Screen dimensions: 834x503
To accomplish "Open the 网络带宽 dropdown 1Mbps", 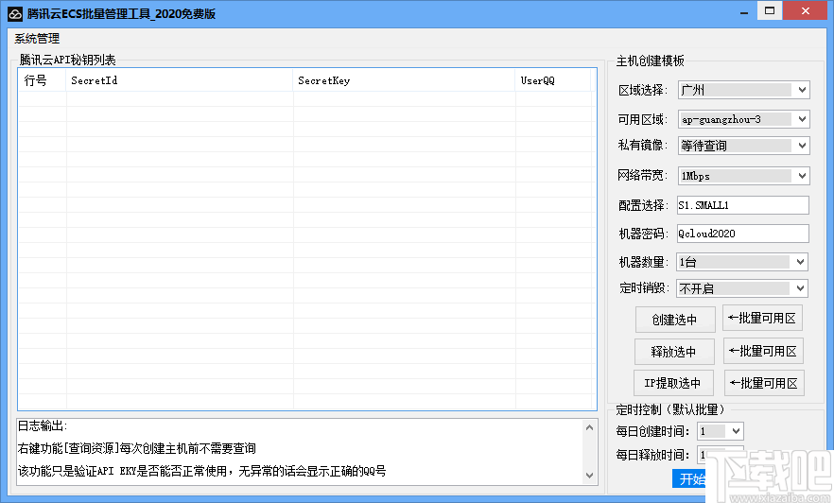I will coord(743,176).
